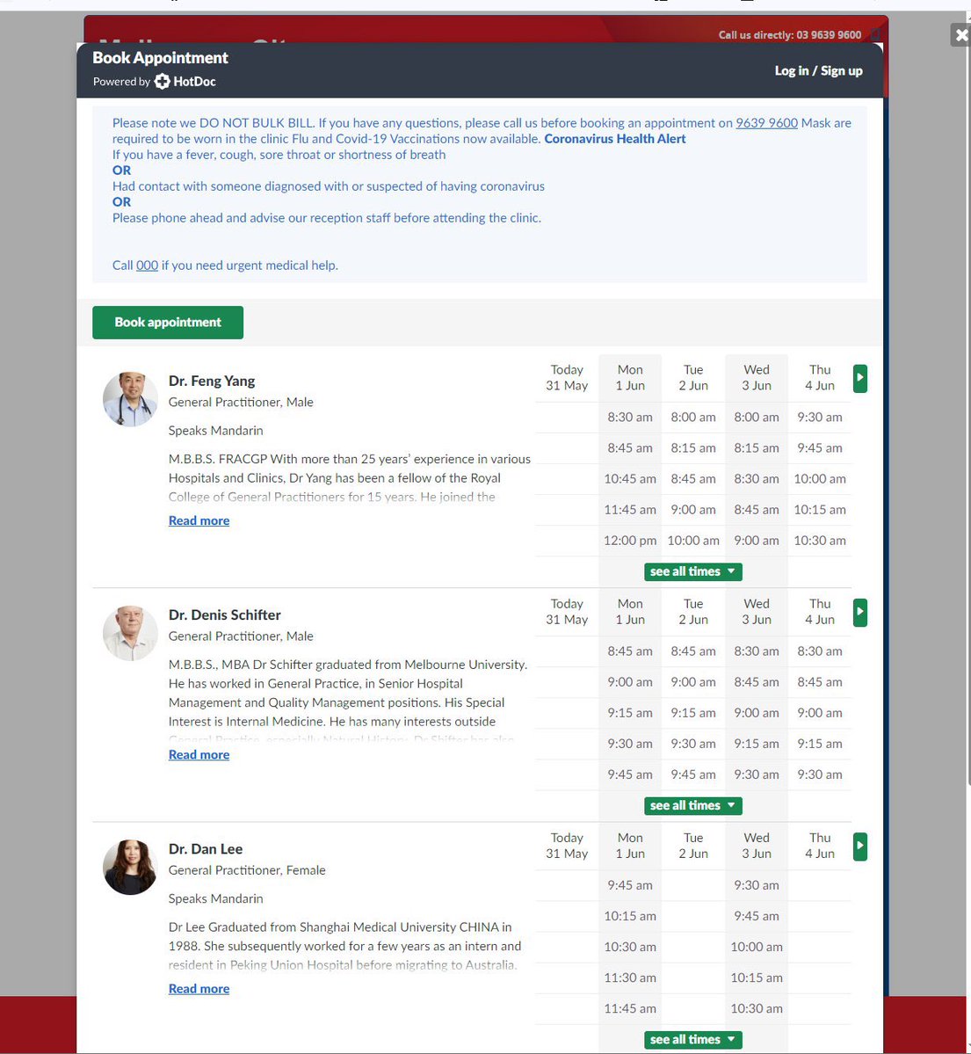The image size is (971, 1054).
Task: Open the Dr. Feng Yang name heading
Action: point(212,382)
